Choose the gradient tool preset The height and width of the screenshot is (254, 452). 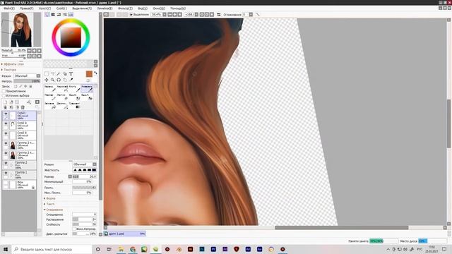(x=75, y=105)
